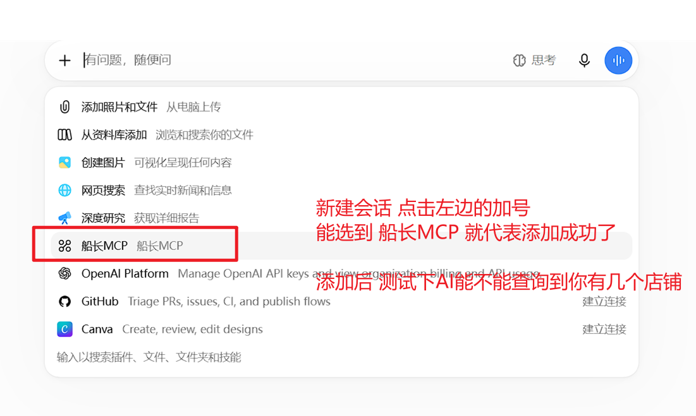Viewport: 696px width, 416px height.
Task: Click the Canva logo icon
Action: (x=65, y=329)
